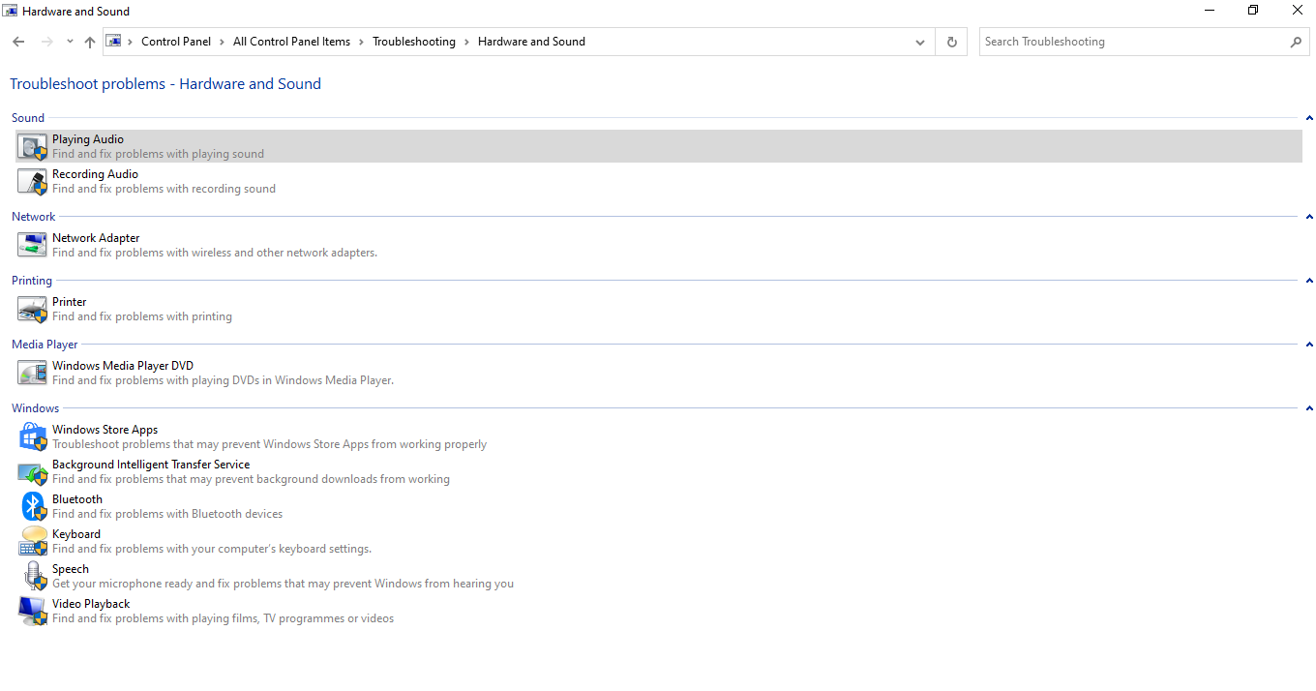Click the search magnifier icon
Viewport: 1316px width, 691px height.
click(x=1296, y=42)
